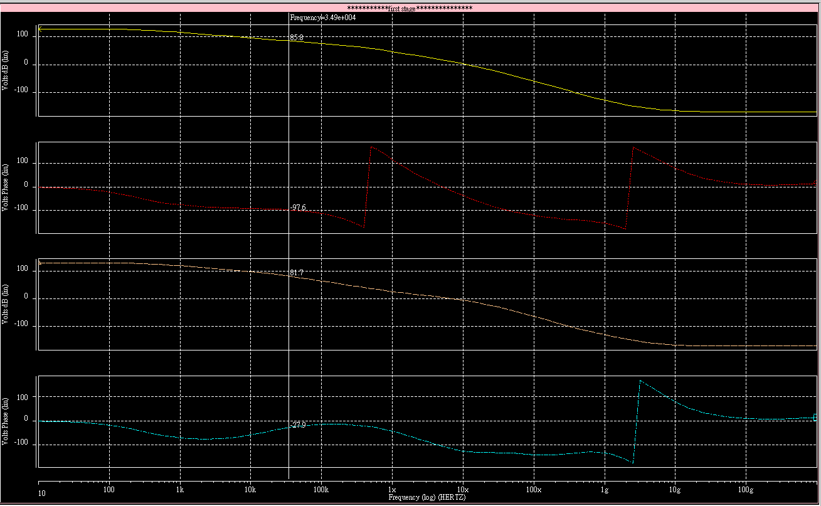Click the 81.7 gain cursor value

297,273
